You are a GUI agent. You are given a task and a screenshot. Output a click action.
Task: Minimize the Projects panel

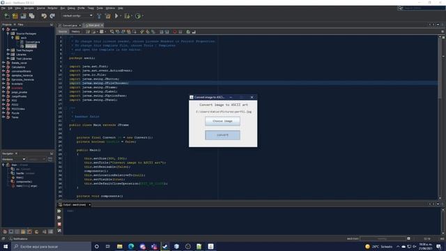pos(52,25)
